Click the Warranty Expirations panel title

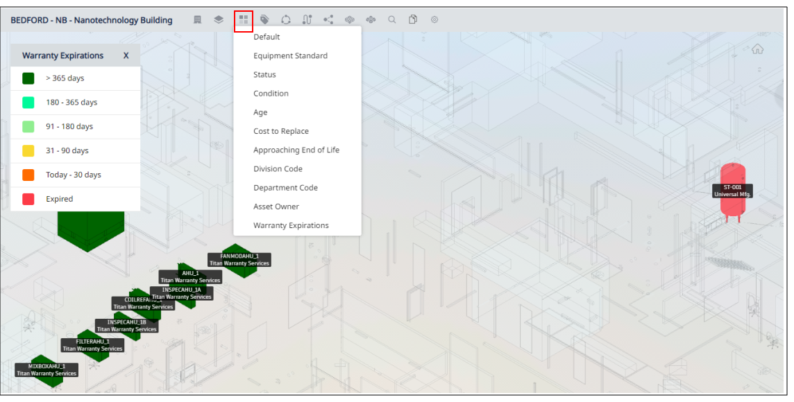(62, 55)
